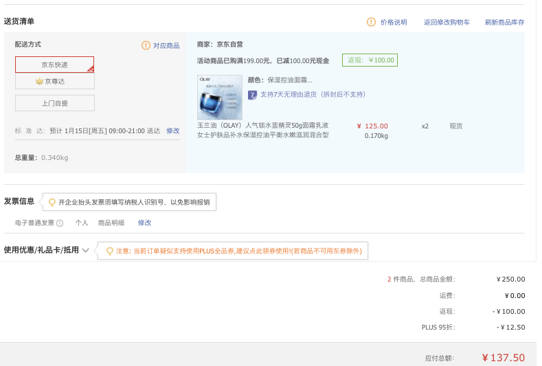
Task: Click the lightbulb icon in PLUS coupon notice
Action: (110, 251)
